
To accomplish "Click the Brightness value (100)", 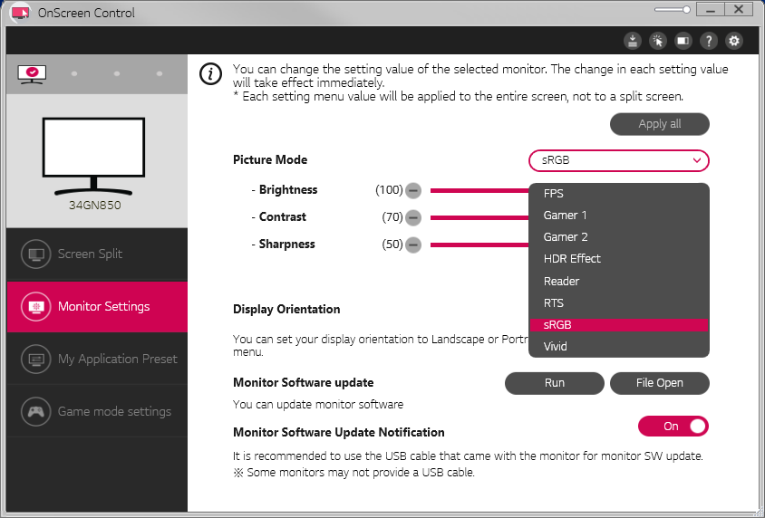I will (390, 190).
